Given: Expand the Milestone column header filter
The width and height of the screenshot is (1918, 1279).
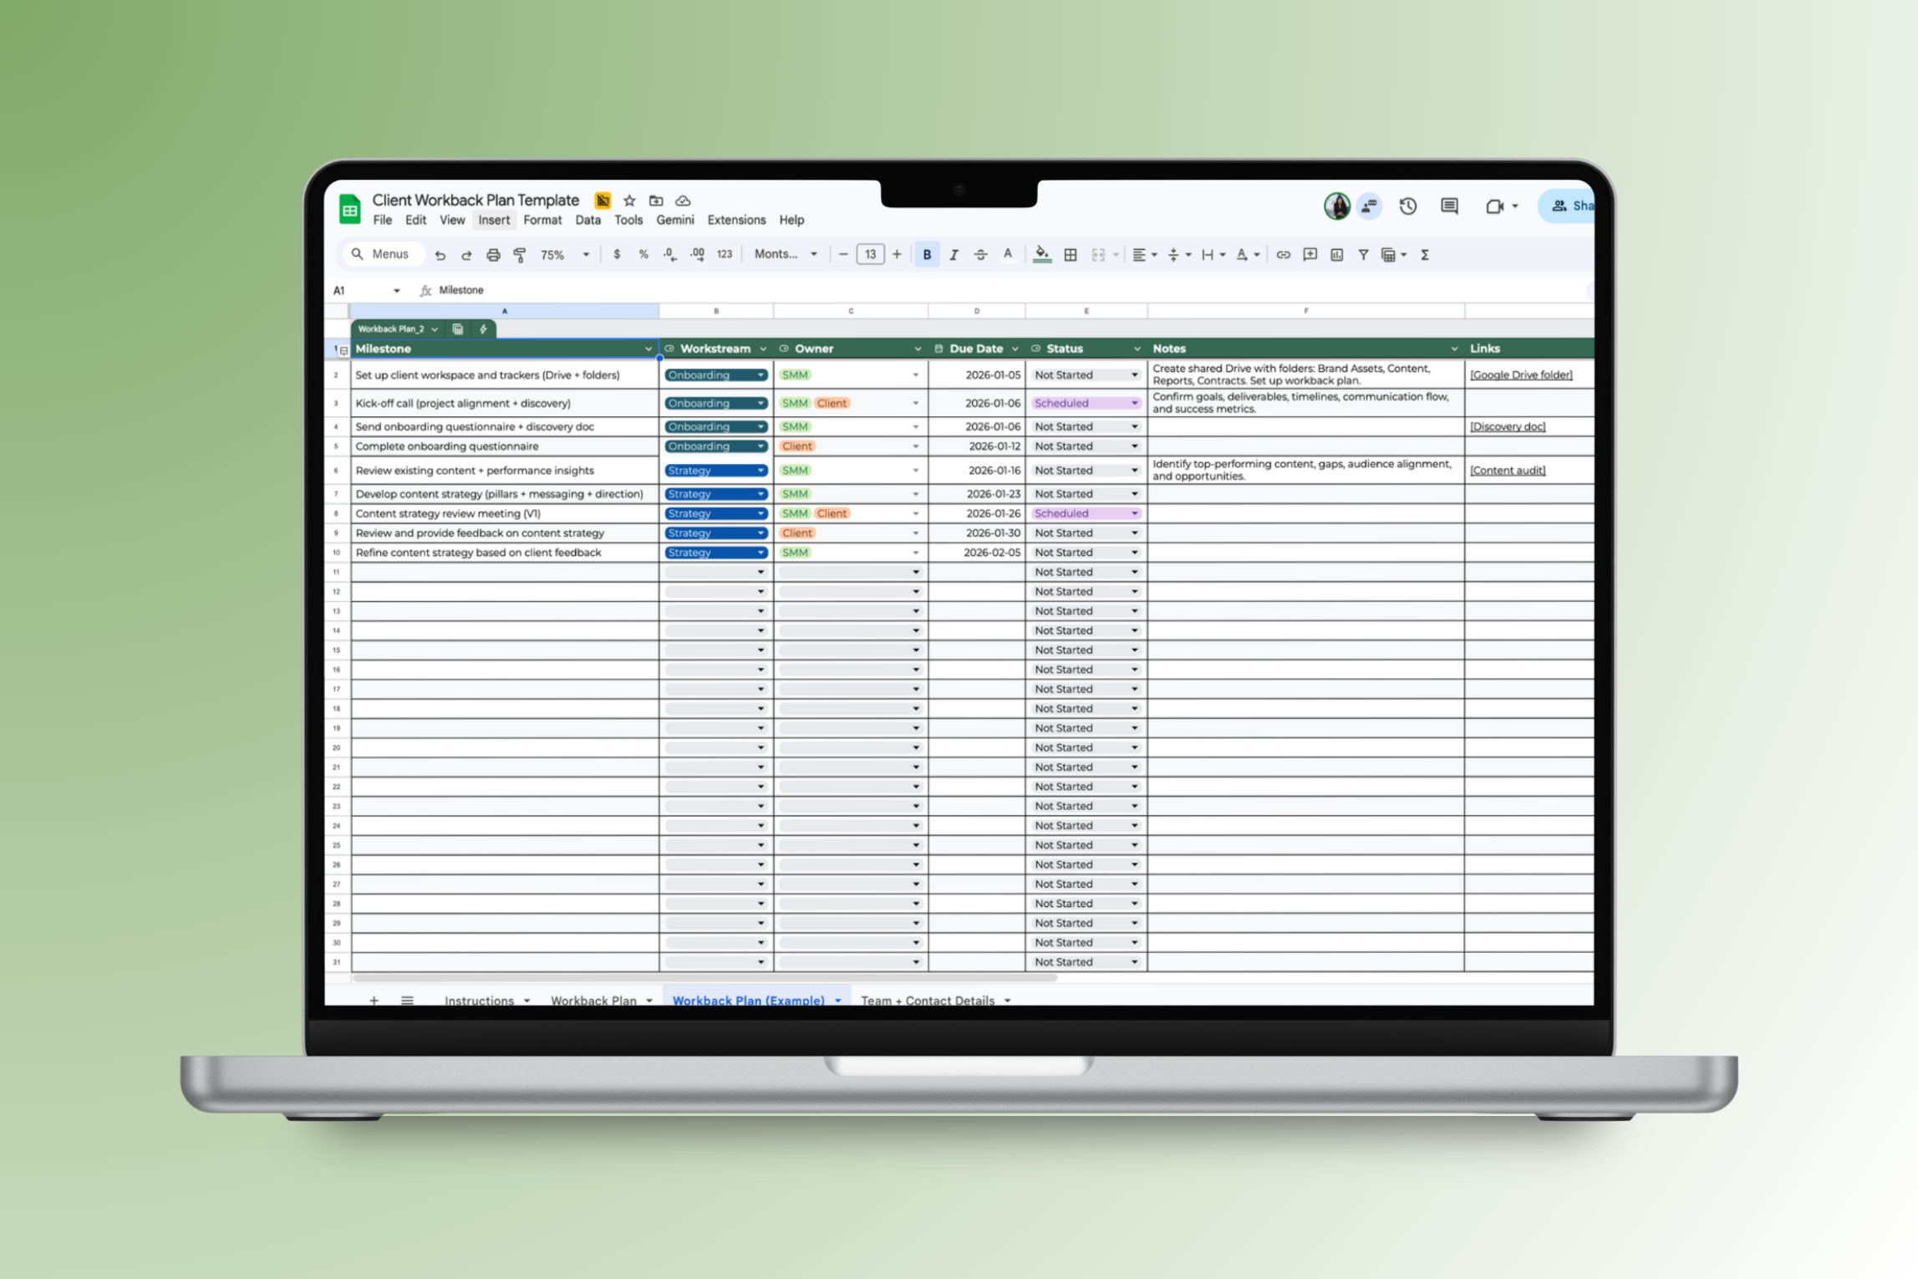Looking at the screenshot, I should click(648, 349).
